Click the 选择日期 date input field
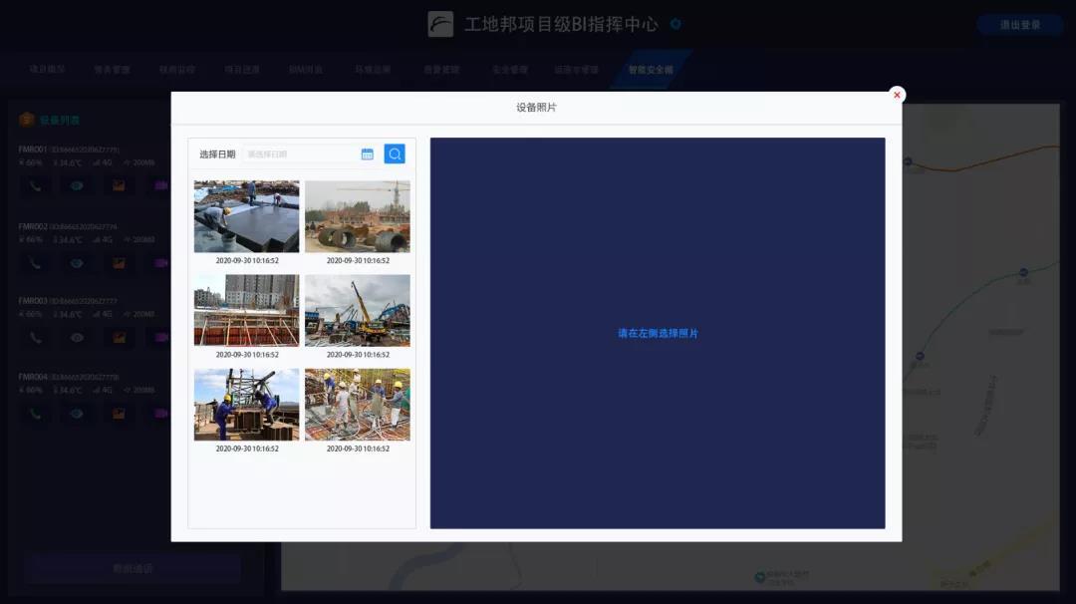Screen dimensions: 1076x604 [301, 153]
